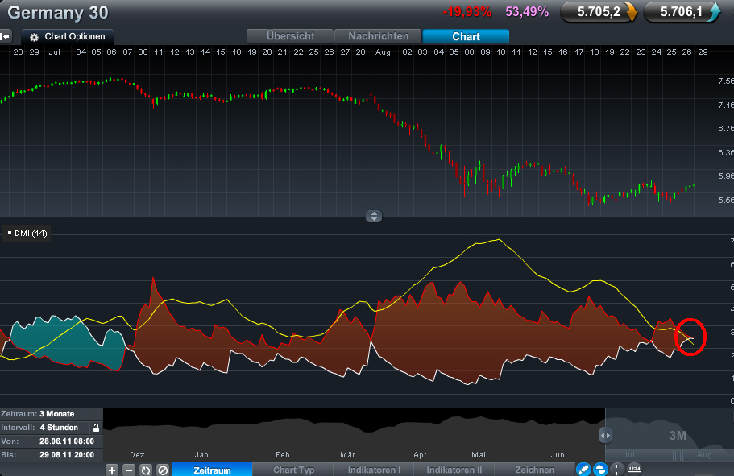
Task: Click the reset/cancel circle-slash icon
Action: coord(163,470)
